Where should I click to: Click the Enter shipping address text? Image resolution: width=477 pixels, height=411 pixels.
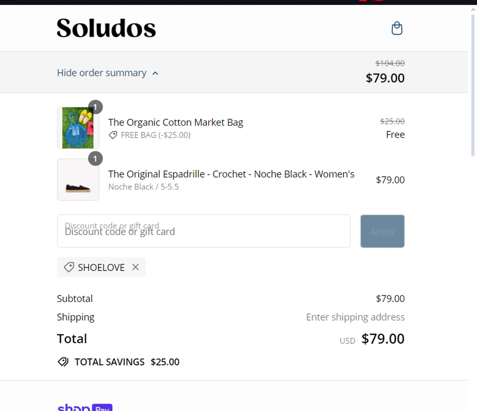[355, 317]
